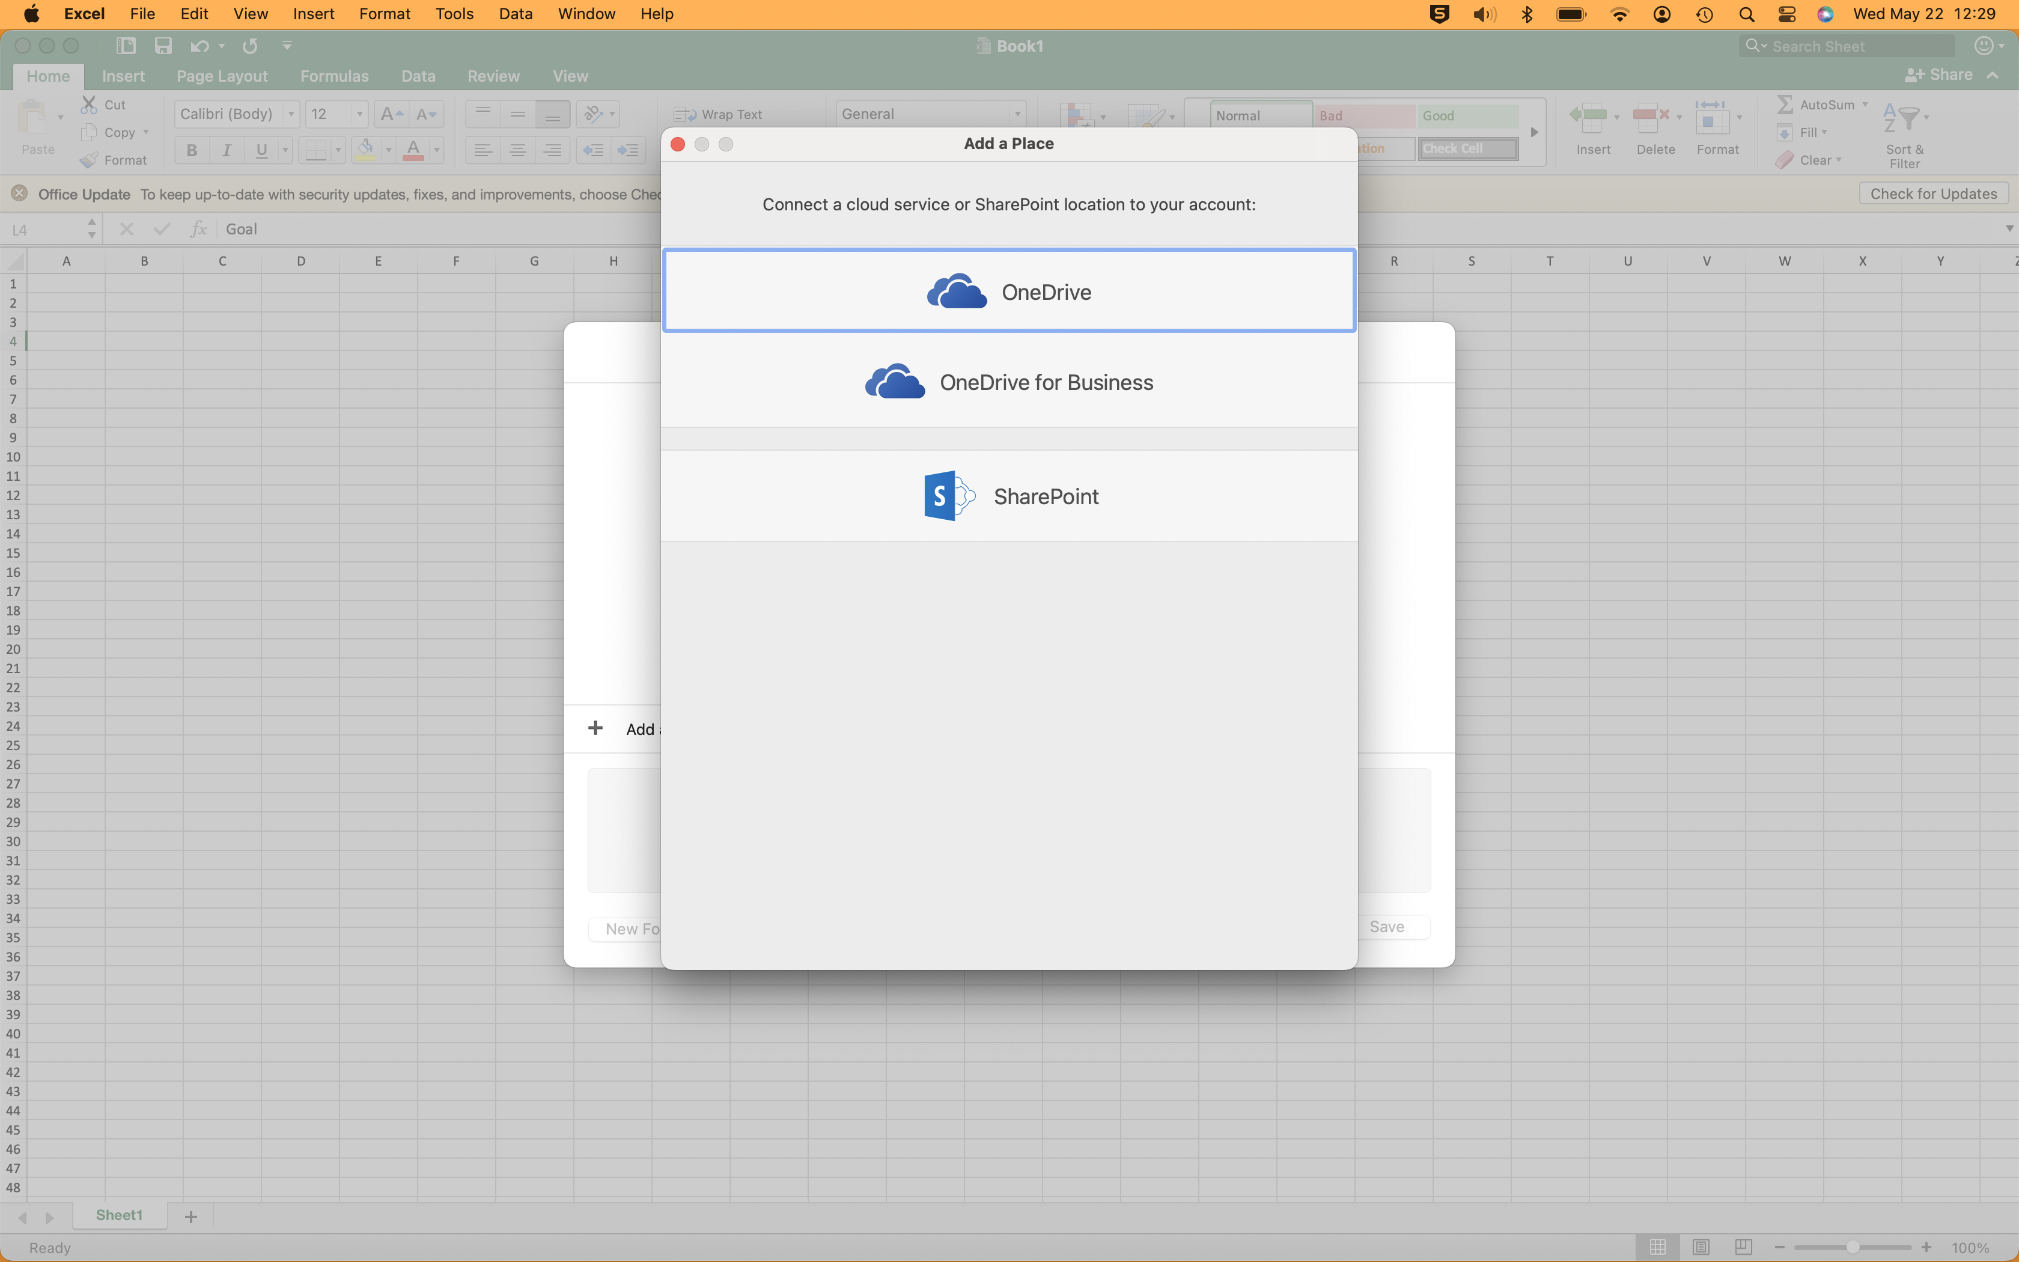
Task: Open the font name dropdown
Action: click(291, 114)
